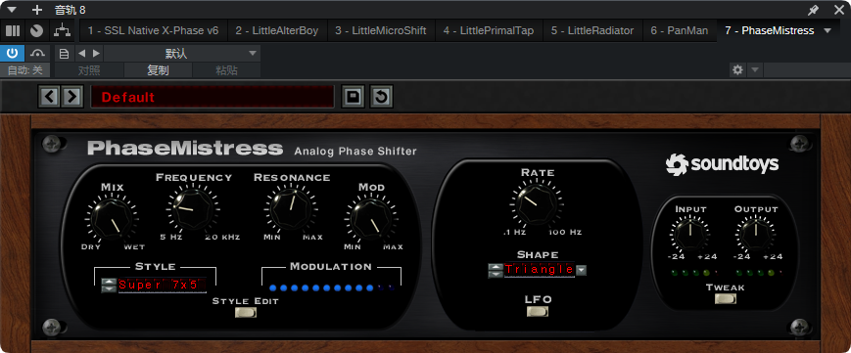Click the 复制 copy button
The image size is (851, 353).
coord(158,70)
